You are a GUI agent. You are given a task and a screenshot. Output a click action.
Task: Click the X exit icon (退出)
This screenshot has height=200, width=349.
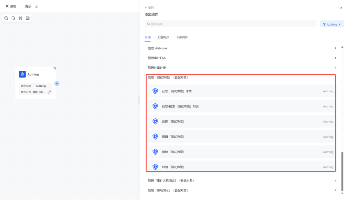[x=7, y=6]
